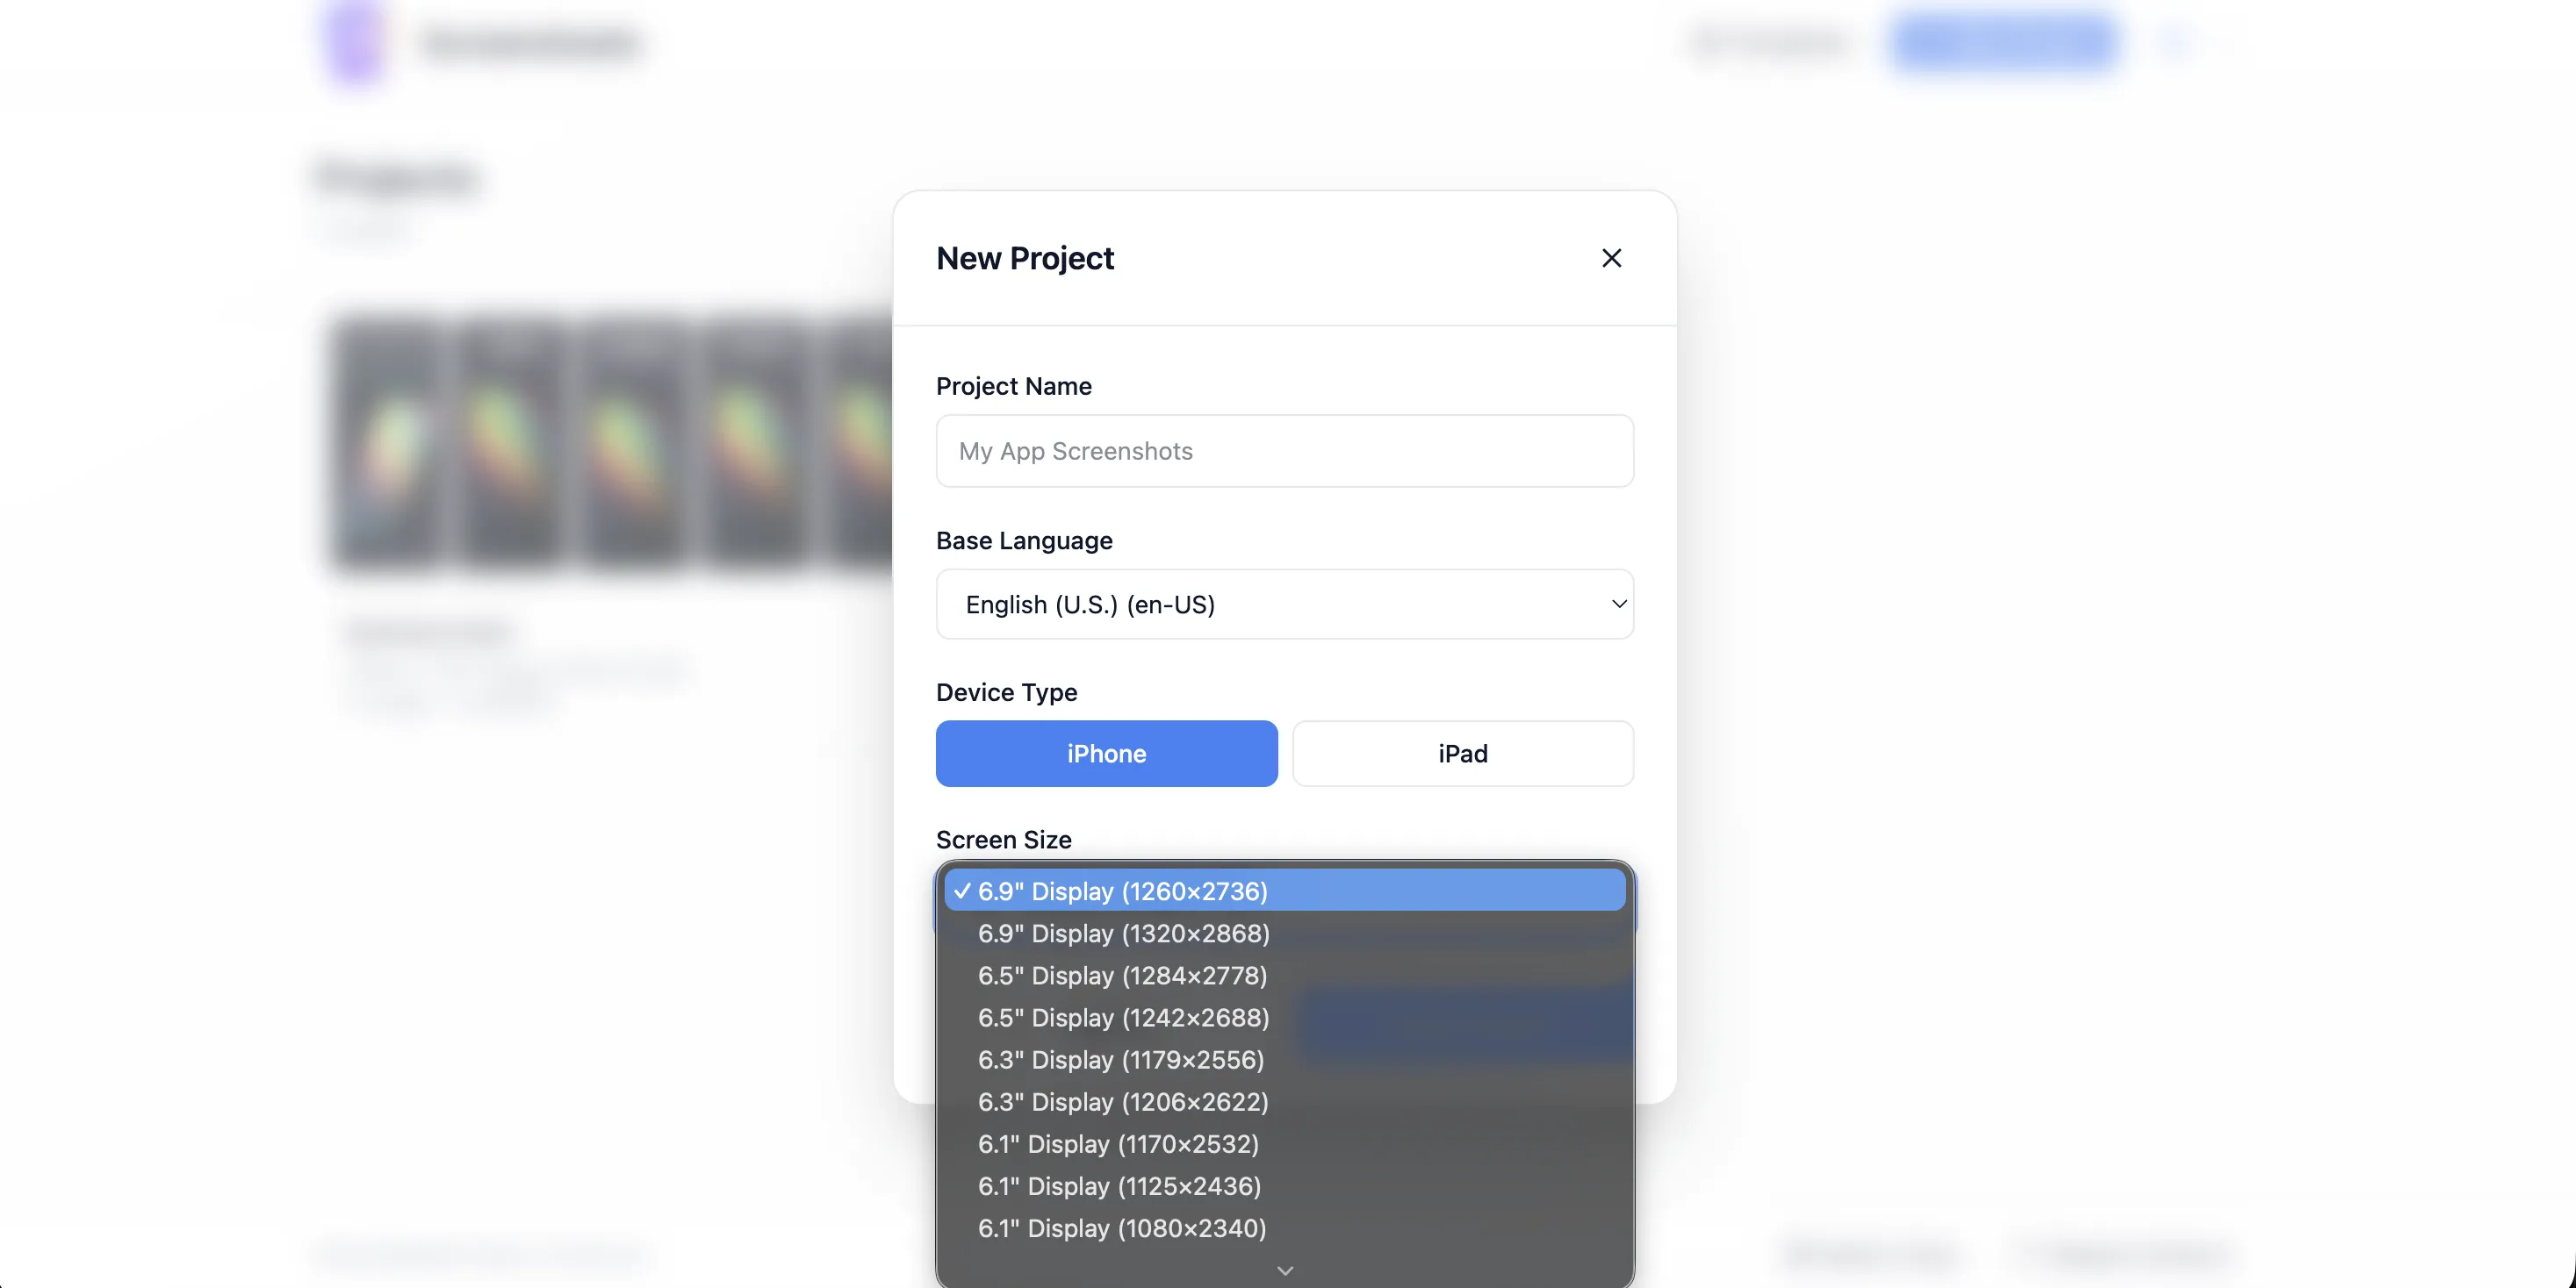Expand more screen sizes via the down chevron
Image resolution: width=2576 pixels, height=1288 pixels.
pos(1284,1270)
